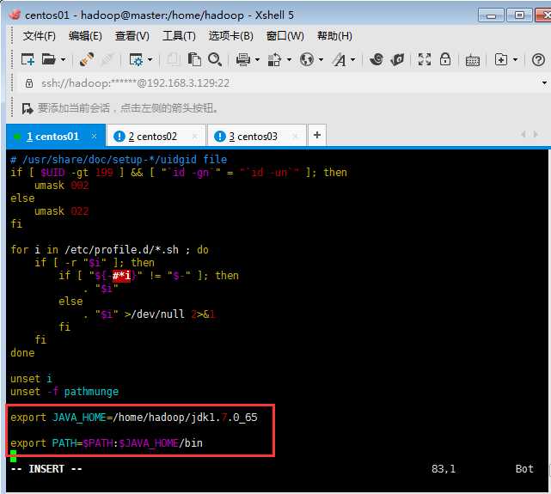Click the New session icon
The image size is (551, 494).
click(x=28, y=59)
